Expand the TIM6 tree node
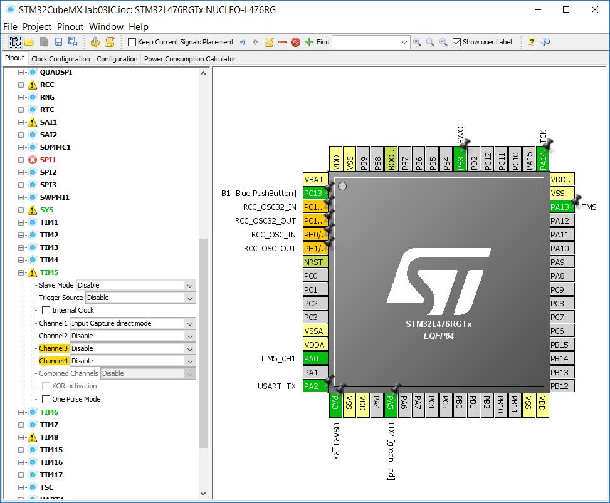The image size is (610, 503). 21,412
